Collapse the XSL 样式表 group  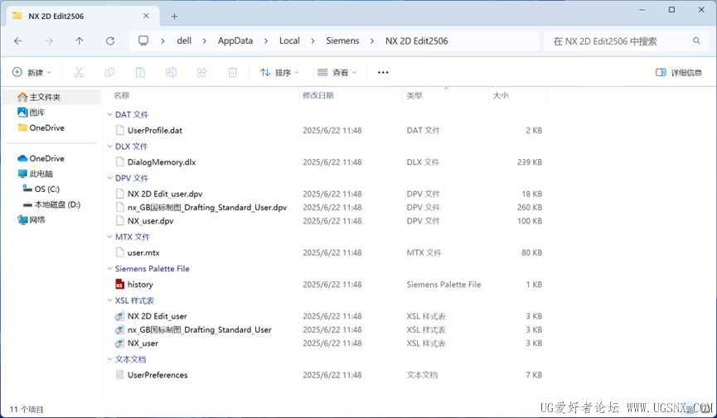(109, 300)
